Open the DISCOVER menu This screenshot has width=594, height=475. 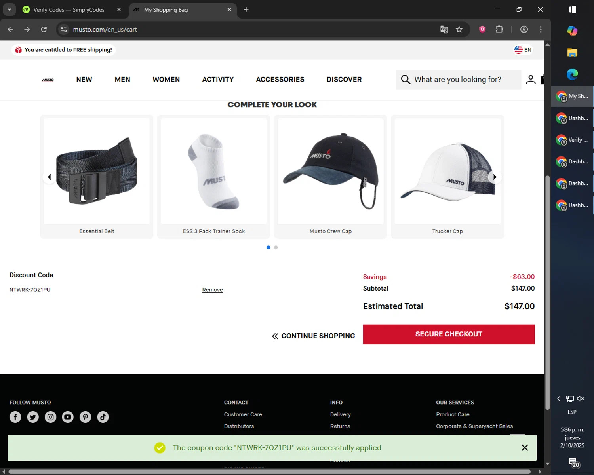click(x=344, y=80)
